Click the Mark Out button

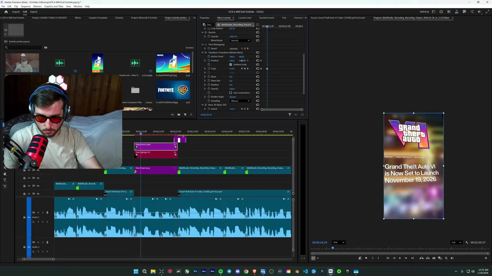378,258
